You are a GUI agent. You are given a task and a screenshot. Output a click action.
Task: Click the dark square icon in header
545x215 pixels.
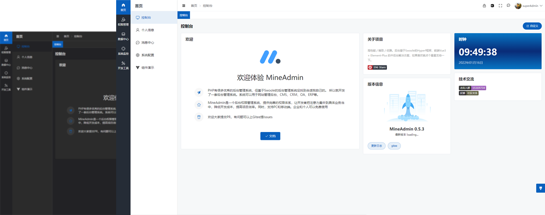click(x=492, y=6)
